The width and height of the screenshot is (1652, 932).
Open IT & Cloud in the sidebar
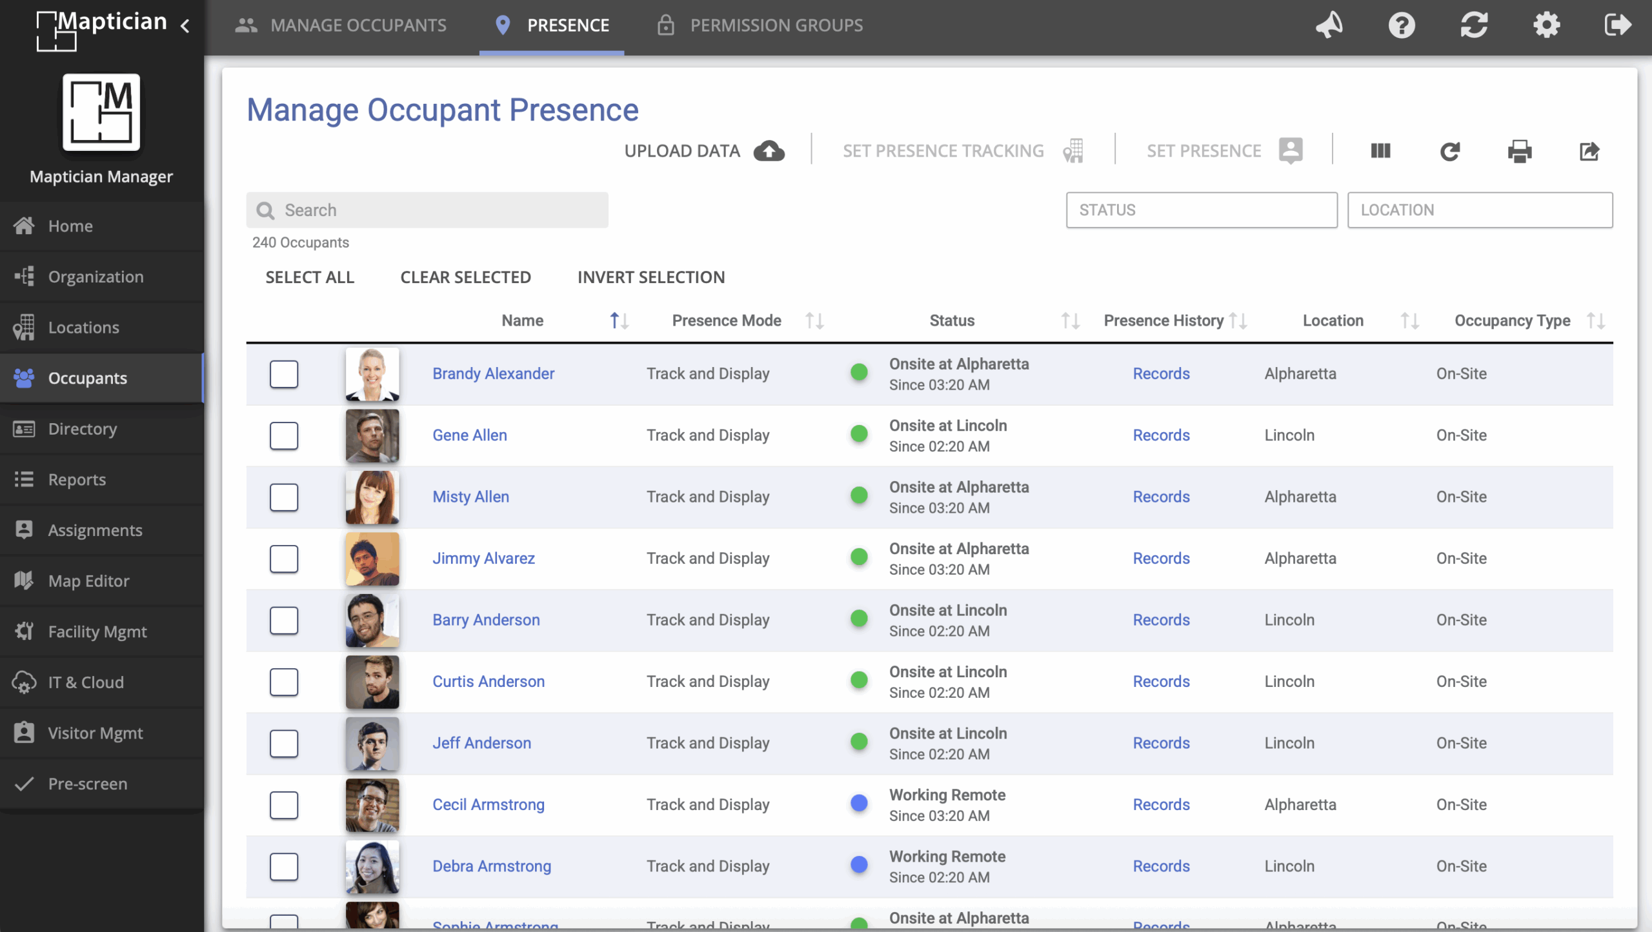click(x=102, y=682)
